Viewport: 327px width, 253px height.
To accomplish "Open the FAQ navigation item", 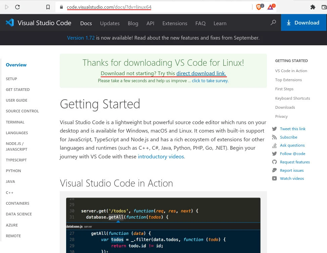I will point(200,23).
